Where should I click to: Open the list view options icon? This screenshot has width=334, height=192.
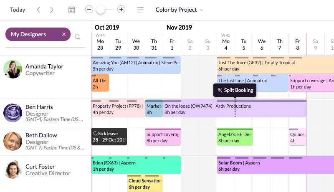click(140, 10)
